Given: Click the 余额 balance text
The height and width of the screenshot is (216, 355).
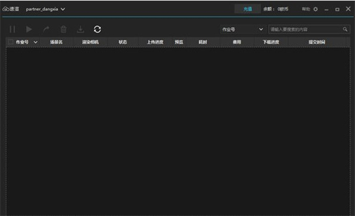Looking at the screenshot, I should coord(276,9).
